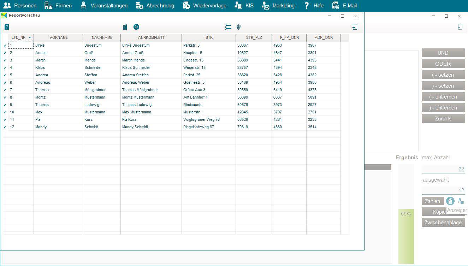Viewport: 468px width, 266px height.
Task: Click the column split A/Z icon
Action: (239, 27)
